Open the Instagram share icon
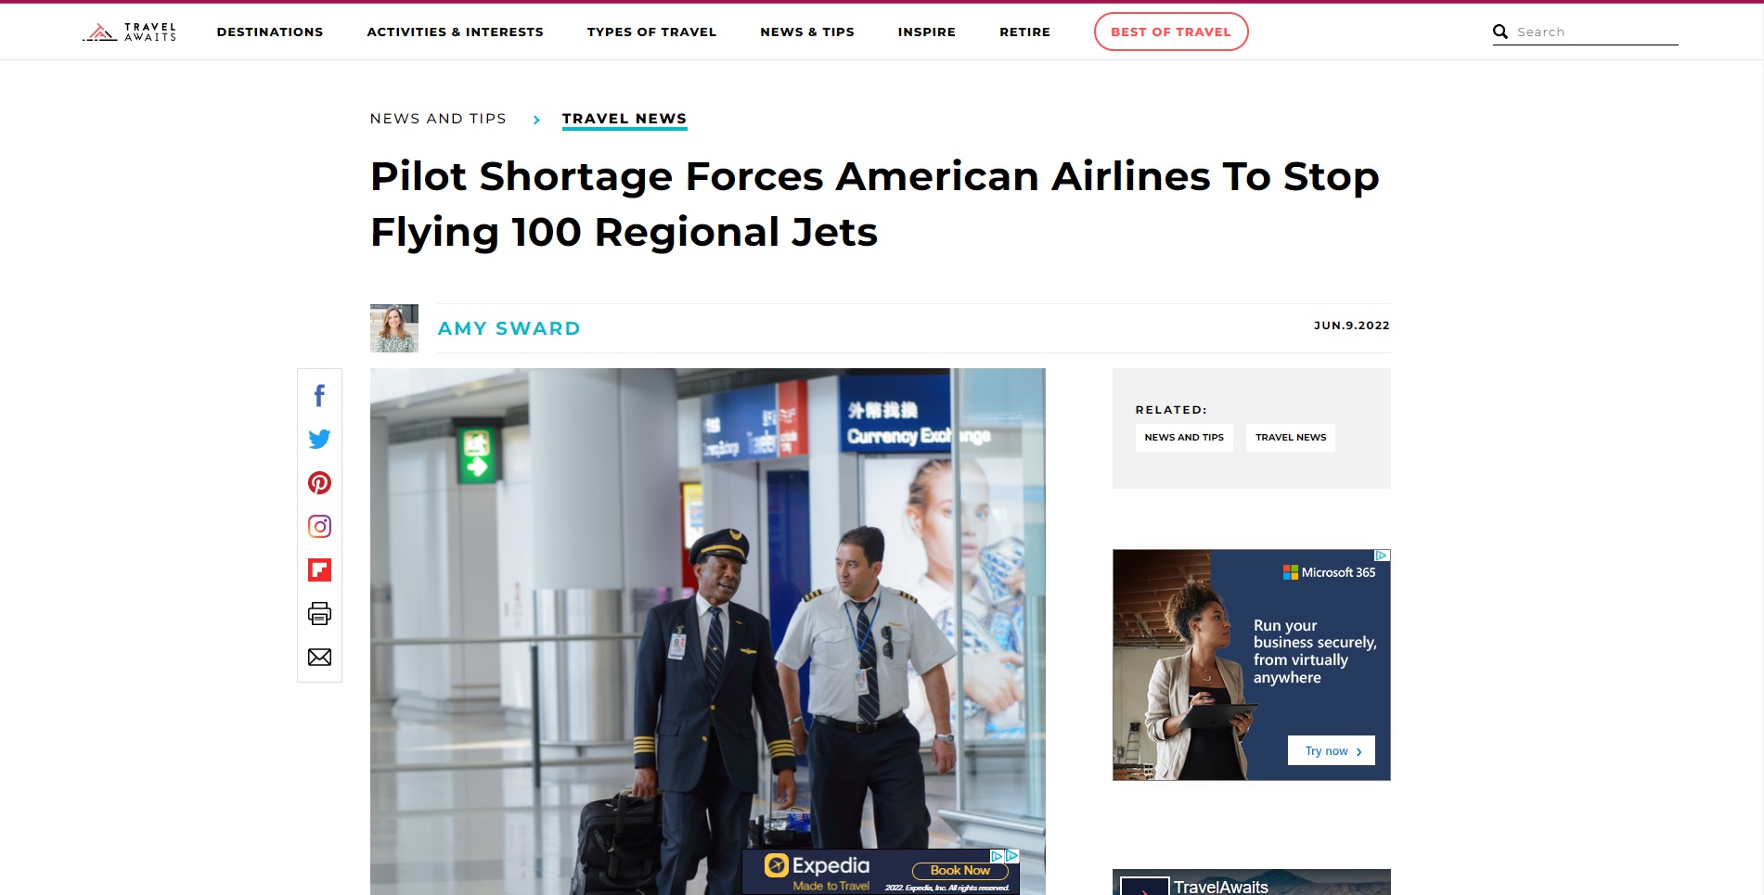The height and width of the screenshot is (895, 1764). point(319,526)
